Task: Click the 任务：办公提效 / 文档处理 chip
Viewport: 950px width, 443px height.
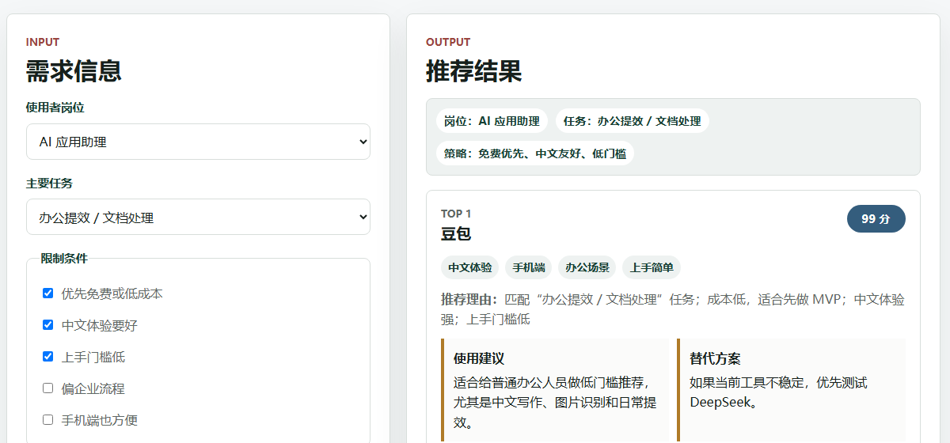Action: click(633, 121)
